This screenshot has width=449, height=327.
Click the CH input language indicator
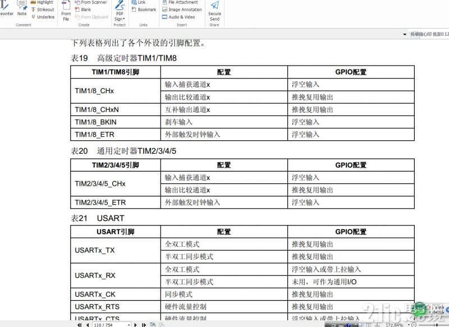point(333,325)
